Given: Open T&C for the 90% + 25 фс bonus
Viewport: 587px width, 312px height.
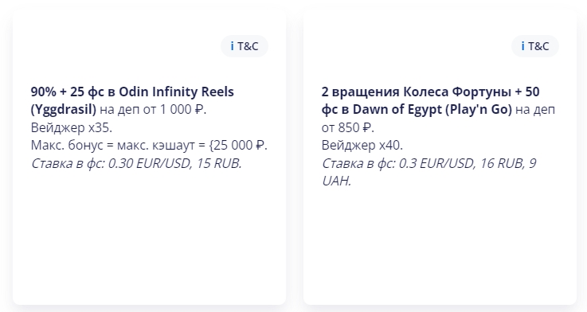Looking at the screenshot, I should (x=245, y=46).
